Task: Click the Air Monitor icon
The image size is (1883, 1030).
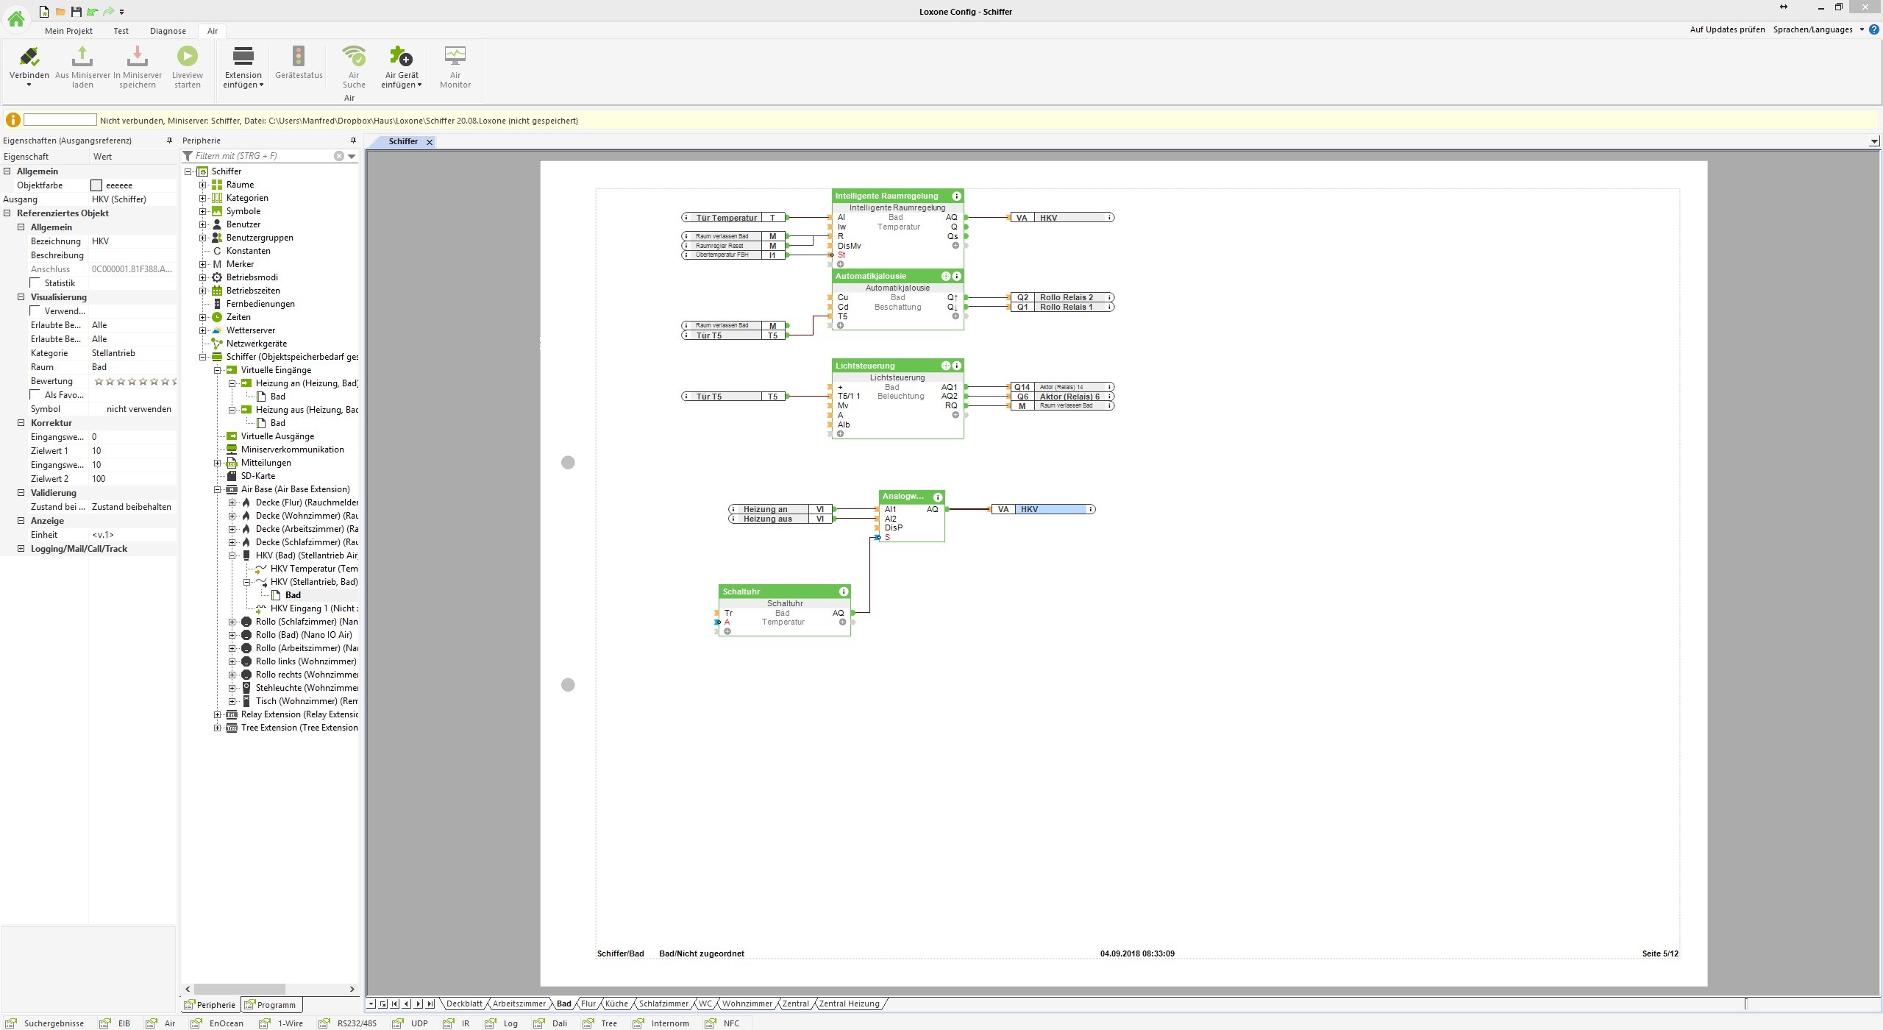Action: point(455,57)
